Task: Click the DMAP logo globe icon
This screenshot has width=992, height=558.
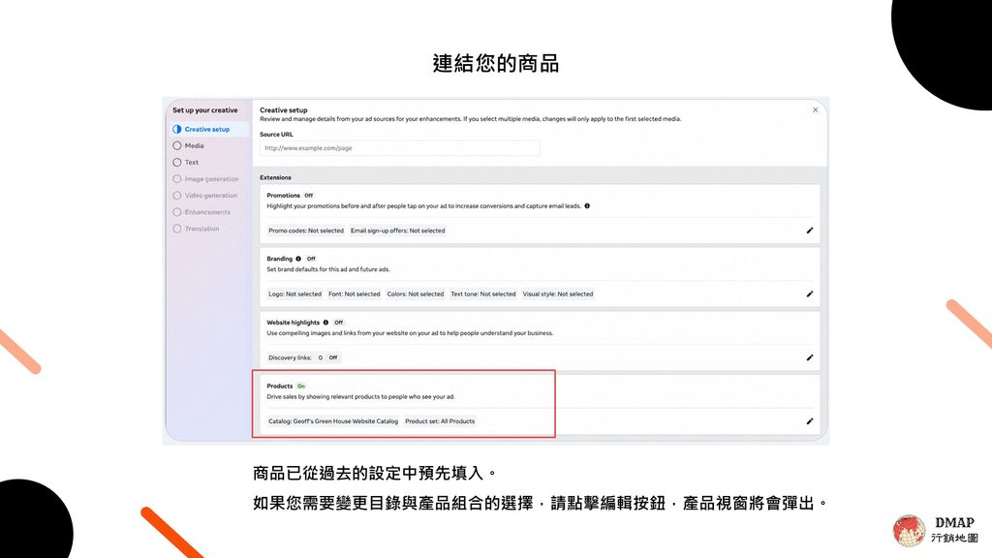Action: tap(909, 530)
